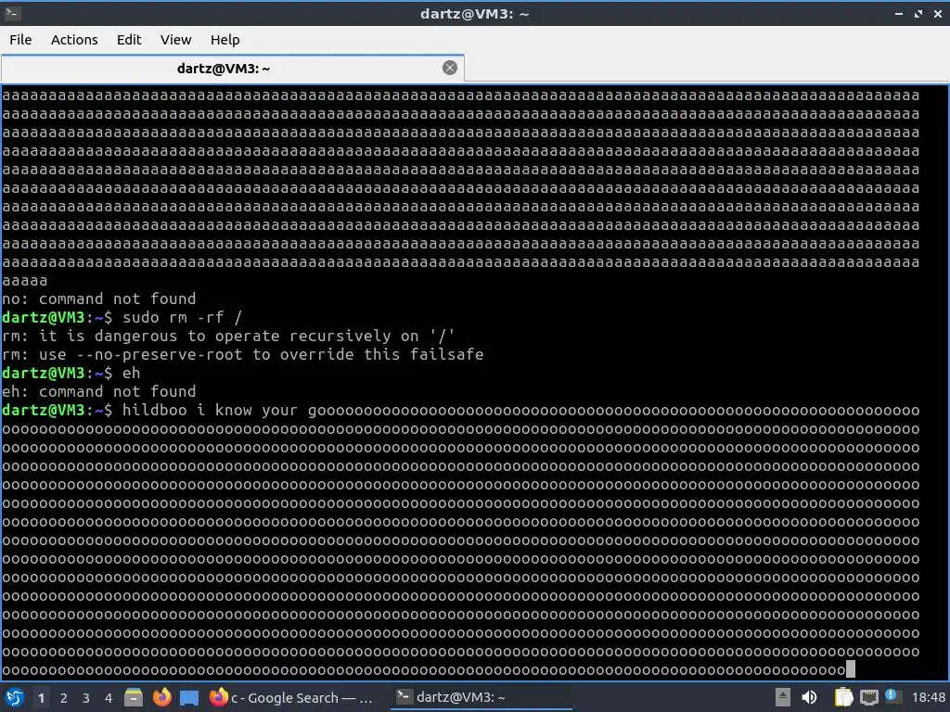The height and width of the screenshot is (712, 950).
Task: Open the File menu
Action: 20,40
